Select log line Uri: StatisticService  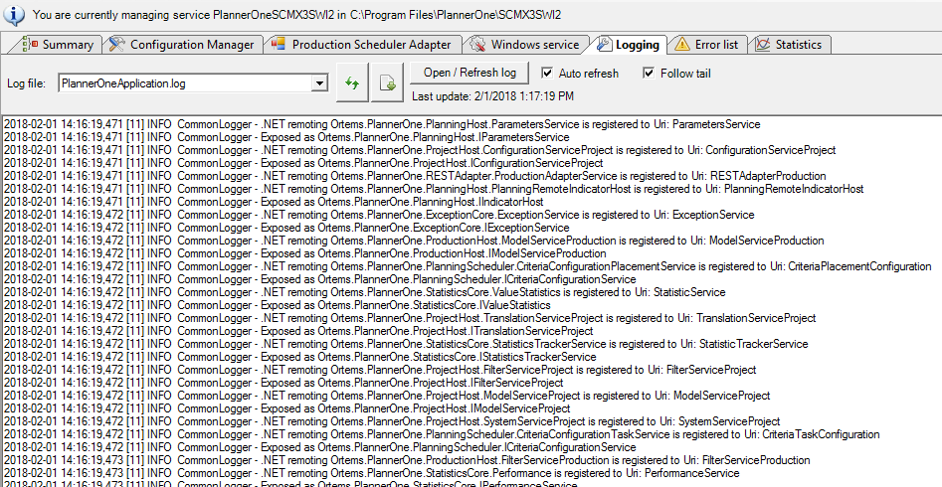point(365,292)
